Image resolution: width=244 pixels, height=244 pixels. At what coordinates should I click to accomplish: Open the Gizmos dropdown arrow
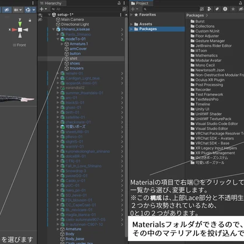point(34,10)
